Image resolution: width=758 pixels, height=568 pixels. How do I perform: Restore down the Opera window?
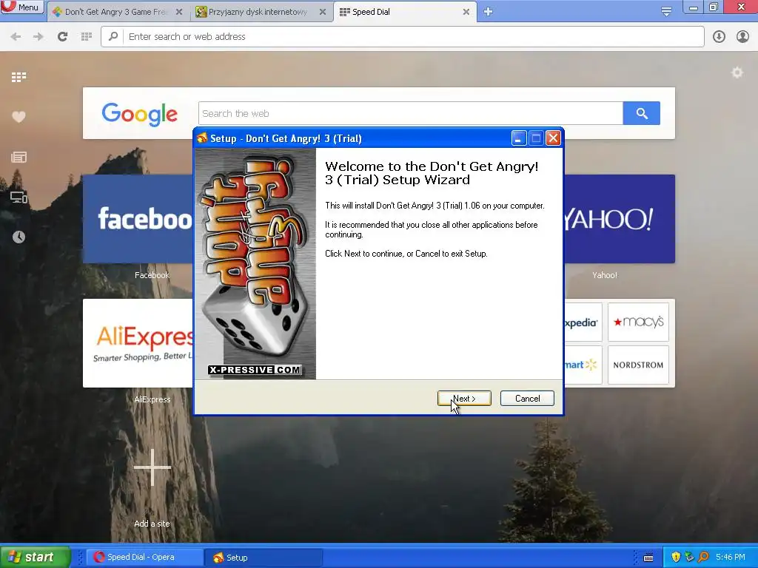coord(714,7)
